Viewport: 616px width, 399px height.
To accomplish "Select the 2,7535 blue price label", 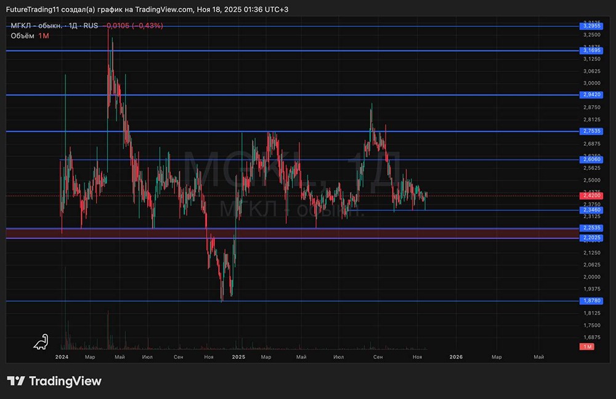I will 591,131.
